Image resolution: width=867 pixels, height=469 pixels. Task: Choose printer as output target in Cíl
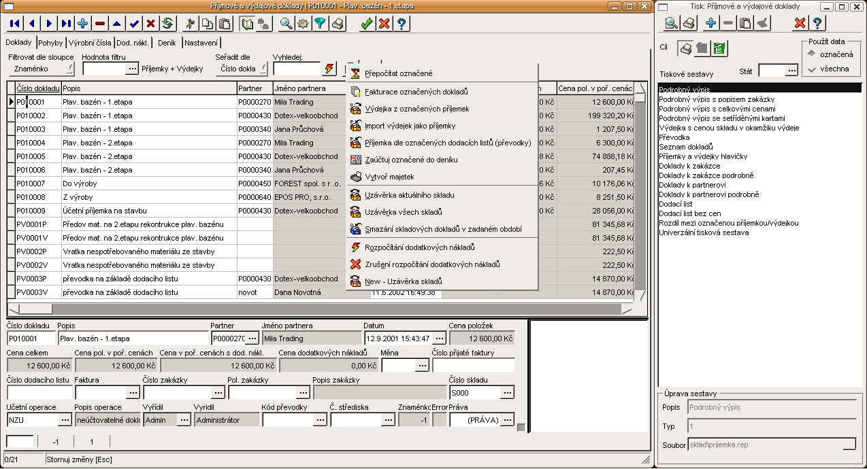pyautogui.click(x=686, y=48)
